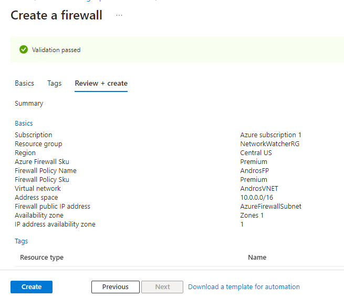Select the Review + create tab
This screenshot has width=344, height=297.
click(x=101, y=83)
